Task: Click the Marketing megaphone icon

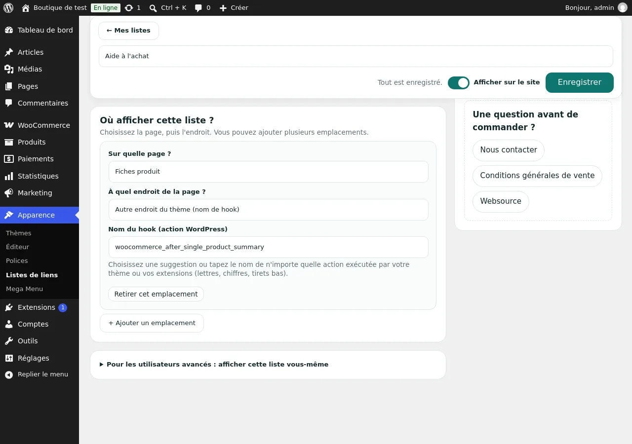Action: pos(9,193)
